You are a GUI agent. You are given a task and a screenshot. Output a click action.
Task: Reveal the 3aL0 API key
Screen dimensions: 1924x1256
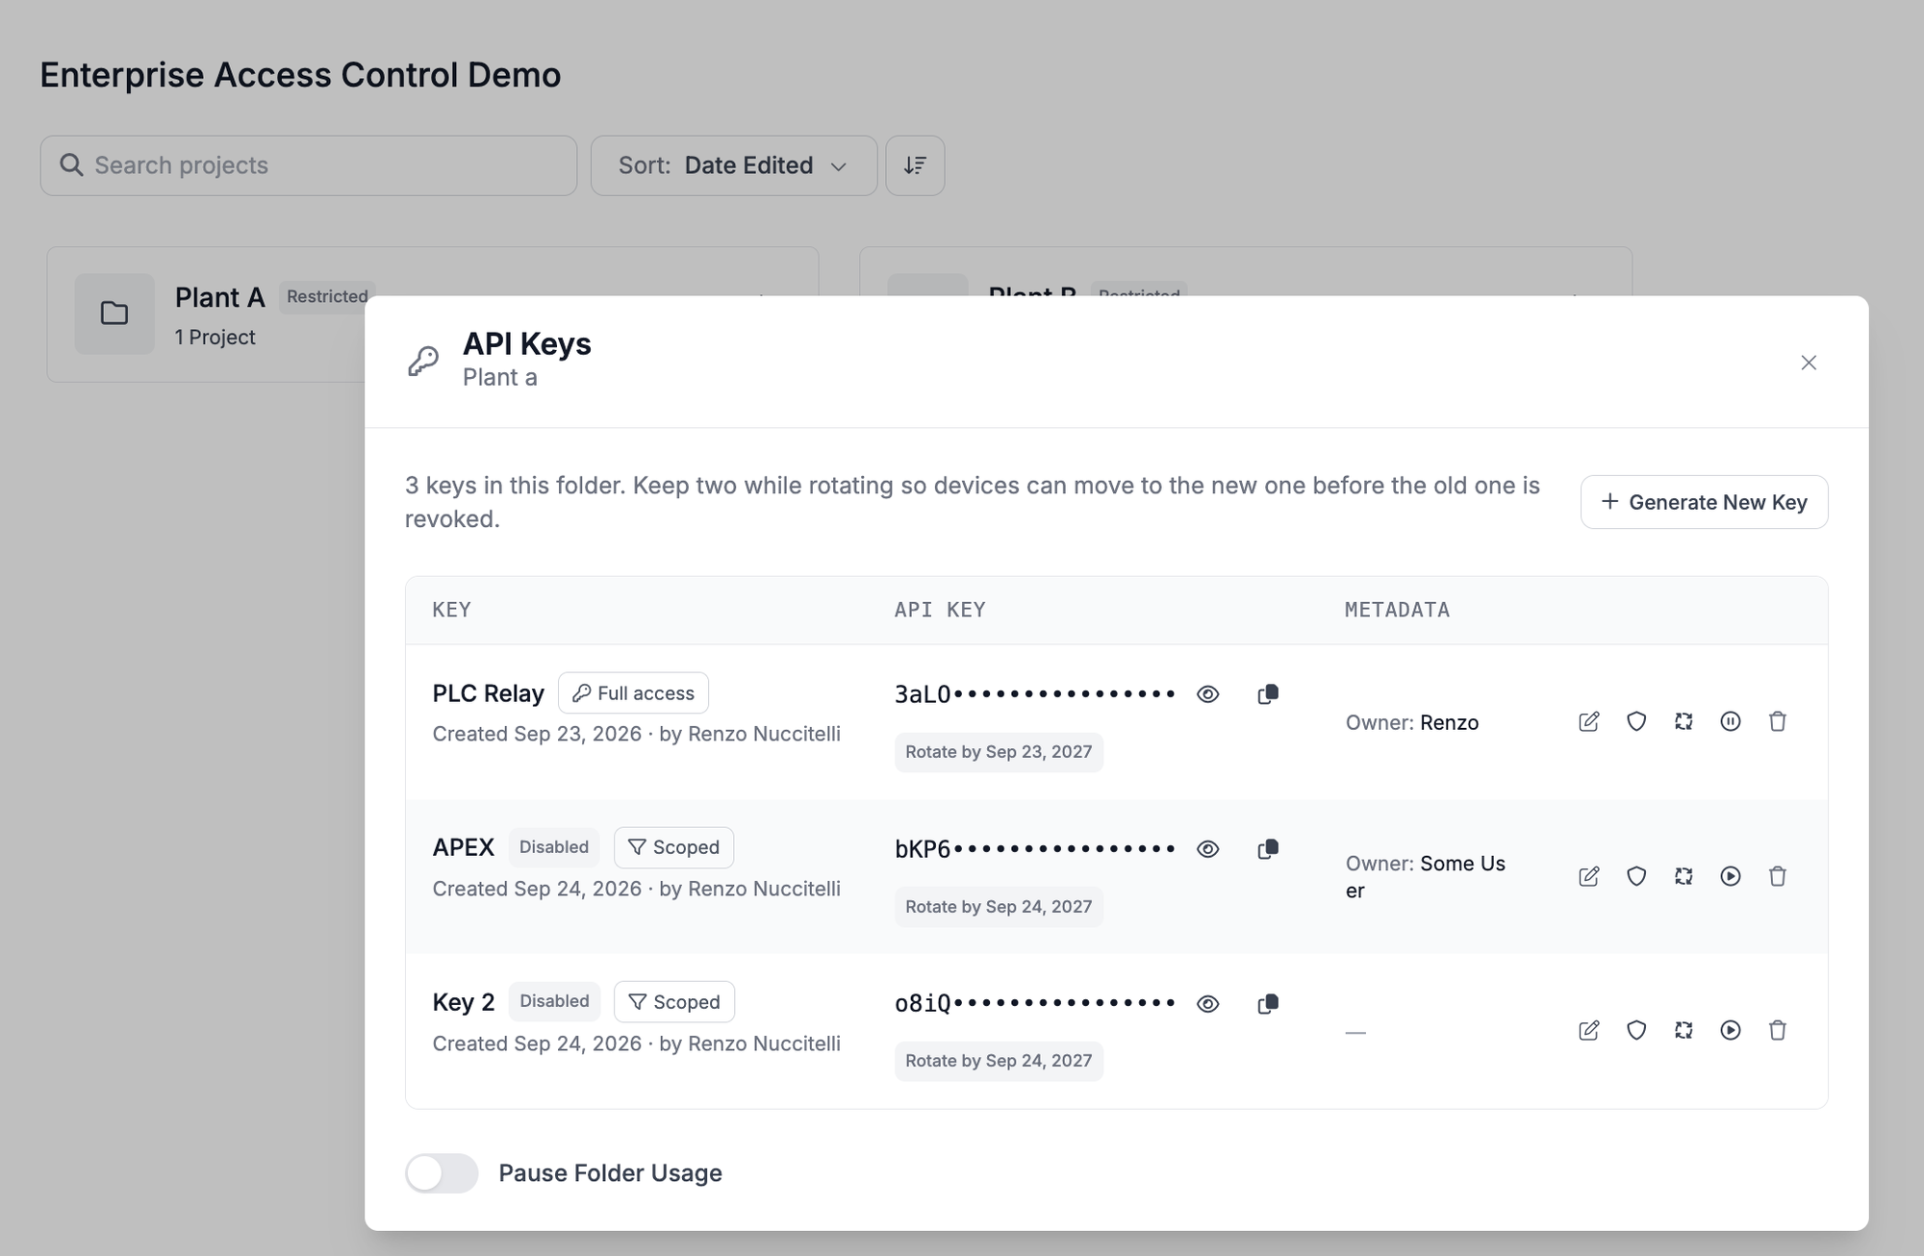[x=1208, y=694]
